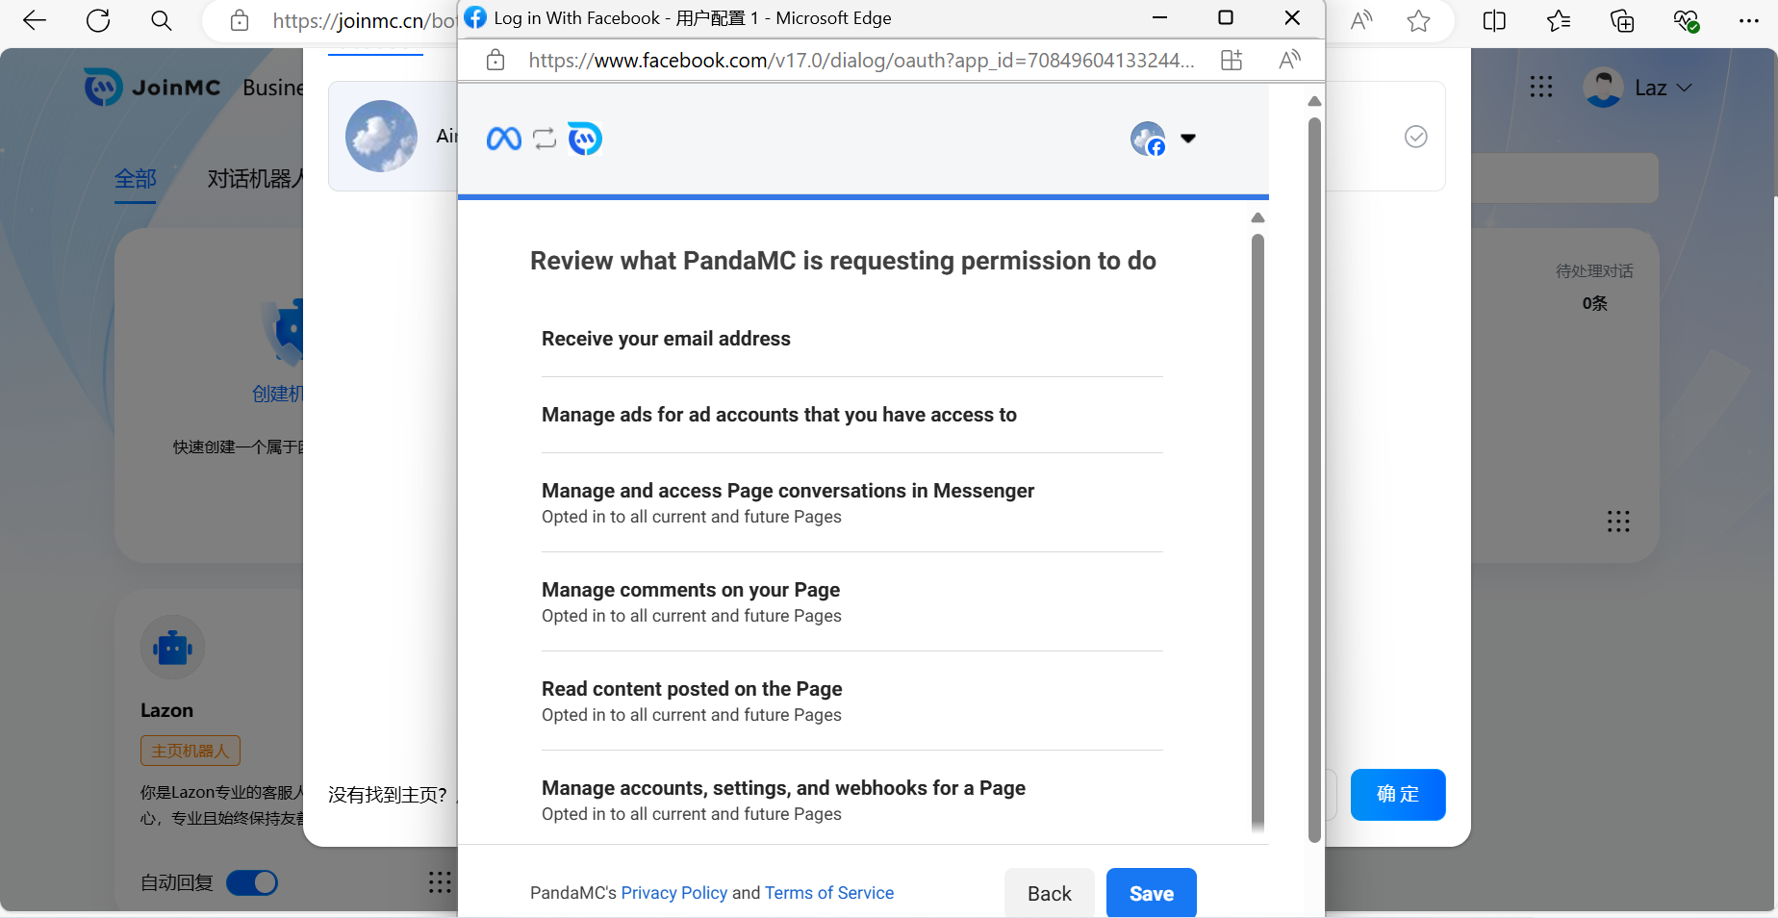Click the Lazon robot avatar icon

click(173, 648)
